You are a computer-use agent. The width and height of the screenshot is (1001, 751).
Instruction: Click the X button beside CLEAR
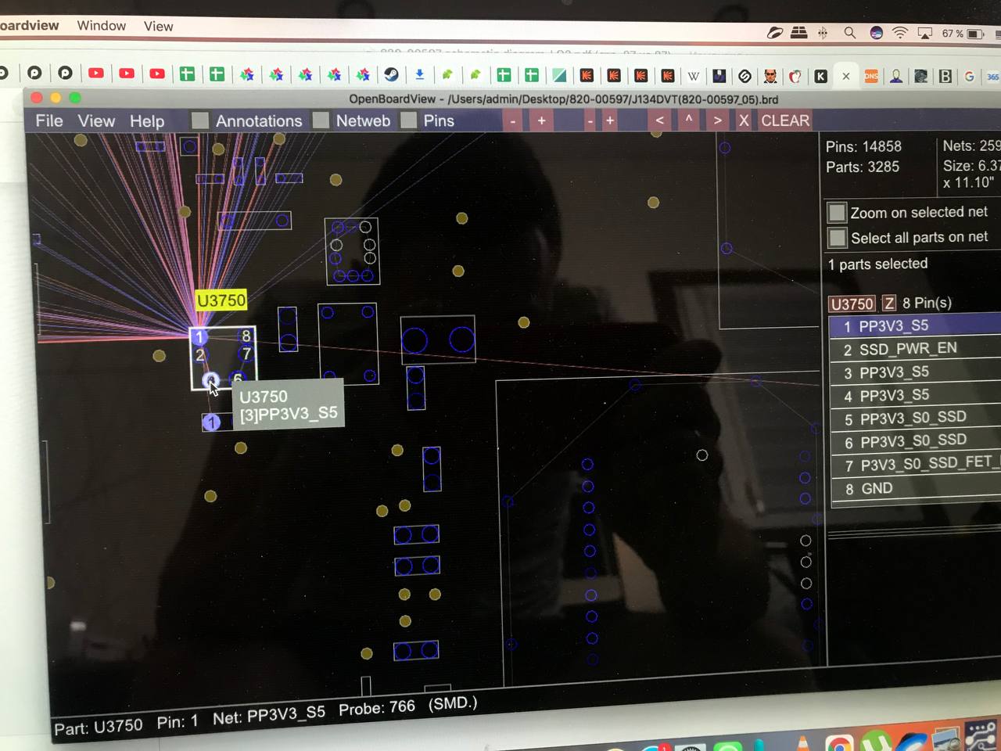(x=744, y=120)
